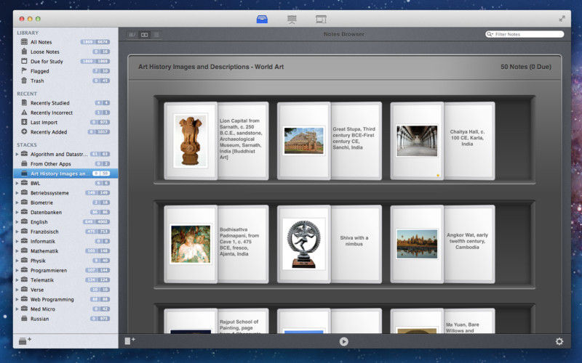This screenshot has height=363, width=582.
Task: Add a new note with plus icon
Action: 129,340
